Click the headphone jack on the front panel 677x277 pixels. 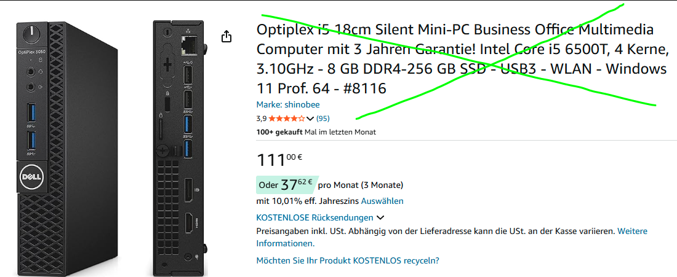pyautogui.click(x=30, y=71)
